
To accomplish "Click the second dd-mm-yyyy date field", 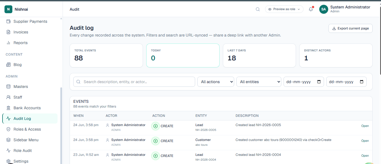I will coord(346,82).
